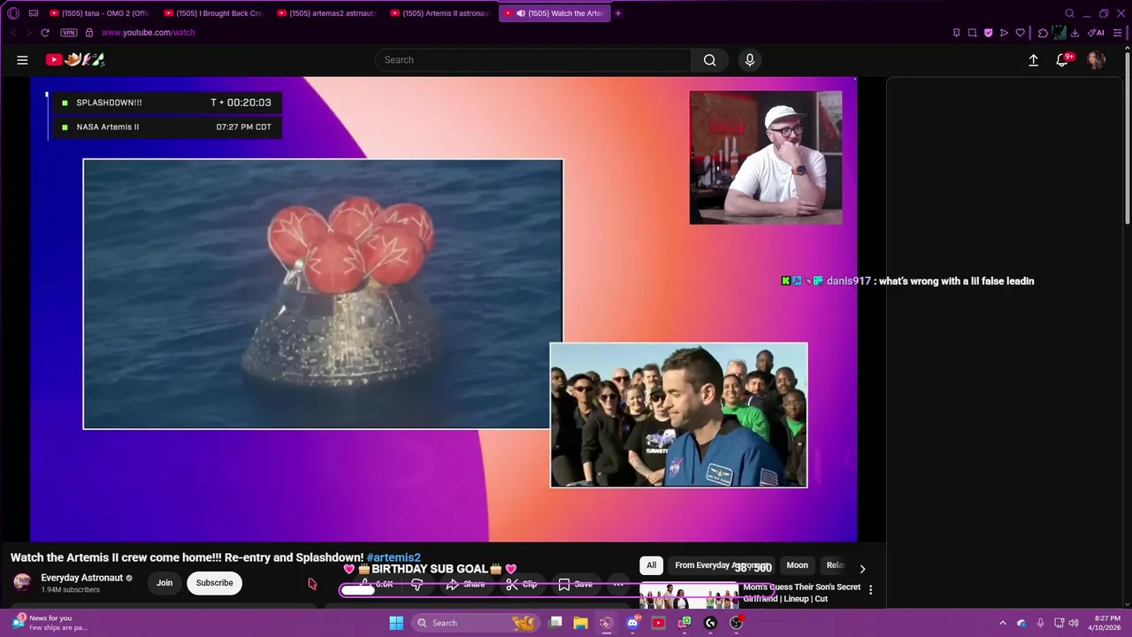Toggle the browser VPN badge
Screen dimensions: 1132x637
coord(69,33)
